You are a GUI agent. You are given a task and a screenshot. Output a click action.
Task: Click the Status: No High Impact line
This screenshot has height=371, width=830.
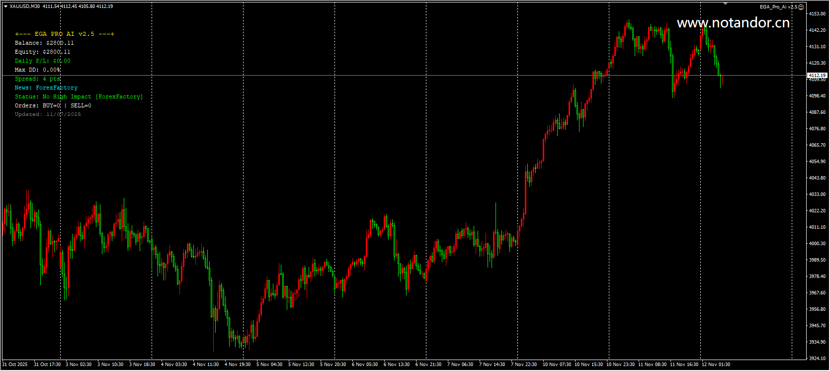pos(79,96)
